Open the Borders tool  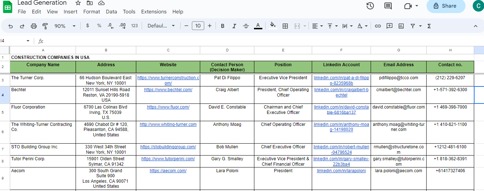pos(285,26)
